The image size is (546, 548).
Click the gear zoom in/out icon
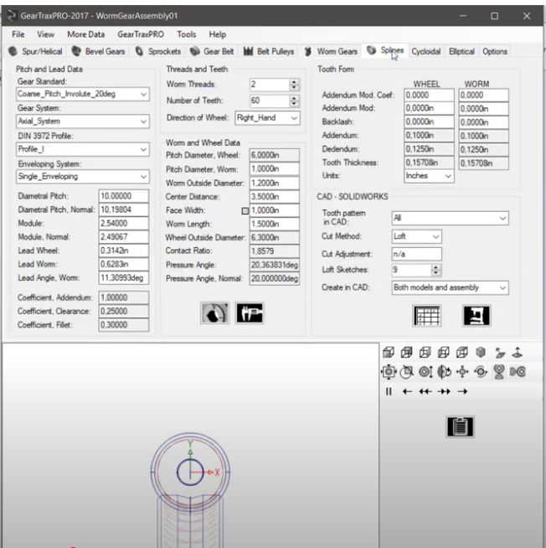click(x=426, y=371)
